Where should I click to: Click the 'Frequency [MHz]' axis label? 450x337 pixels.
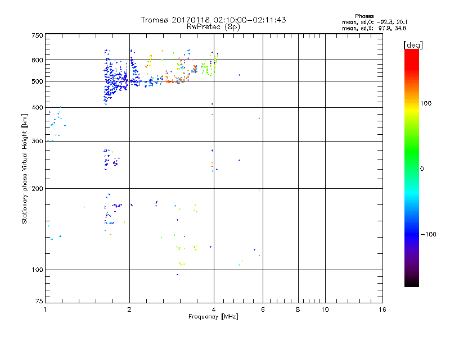point(213,317)
